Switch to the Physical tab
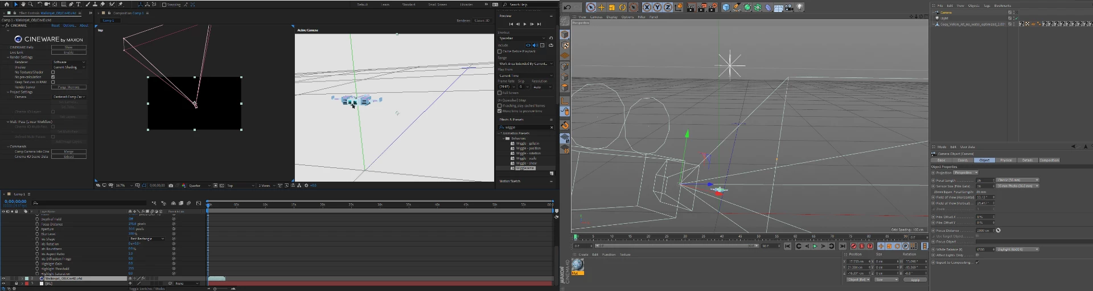The height and width of the screenshot is (291, 1093). [1006, 160]
